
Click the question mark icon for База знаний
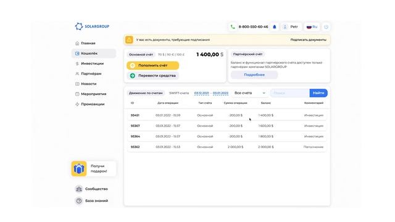[x=79, y=201]
